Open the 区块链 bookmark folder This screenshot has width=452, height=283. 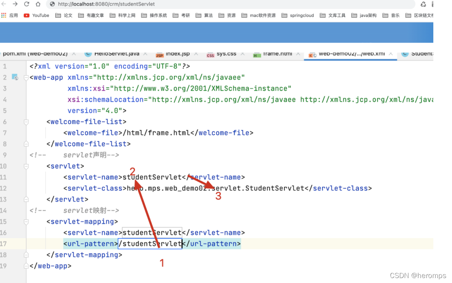[419, 15]
